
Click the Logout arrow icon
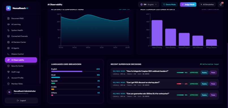point(18,100)
